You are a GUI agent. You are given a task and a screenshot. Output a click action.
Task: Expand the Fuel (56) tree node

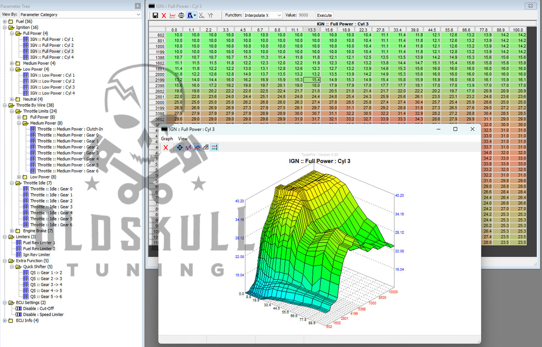[5, 21]
